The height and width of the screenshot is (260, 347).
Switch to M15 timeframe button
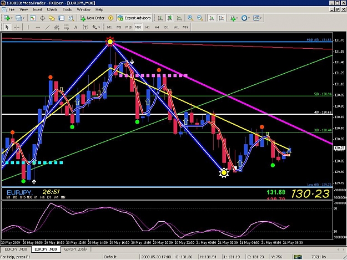128,27
